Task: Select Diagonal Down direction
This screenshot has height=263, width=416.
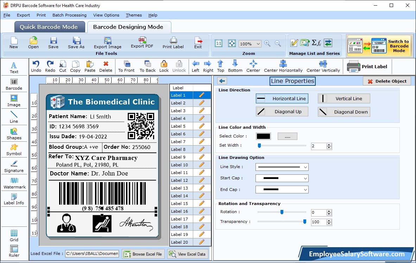Action: point(344,112)
